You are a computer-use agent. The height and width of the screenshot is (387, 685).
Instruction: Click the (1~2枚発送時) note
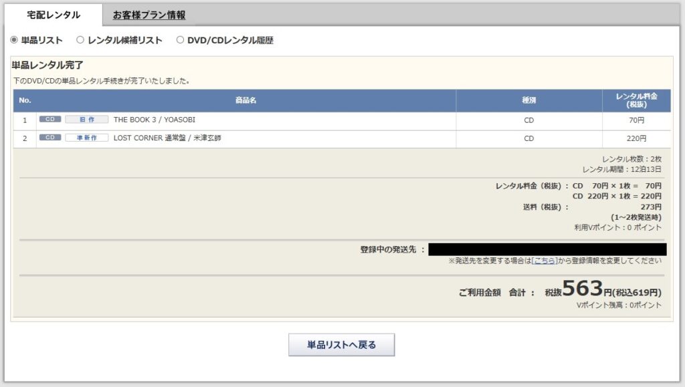coord(636,217)
